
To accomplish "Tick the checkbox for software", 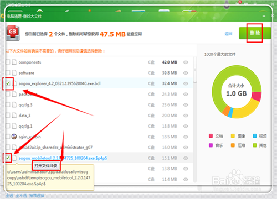I will tap(8, 73).
